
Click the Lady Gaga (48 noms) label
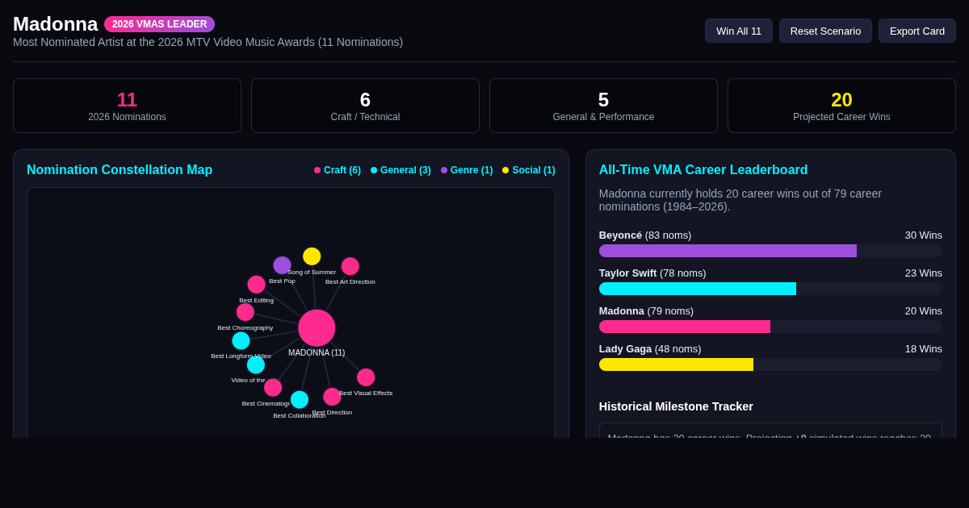pos(650,349)
